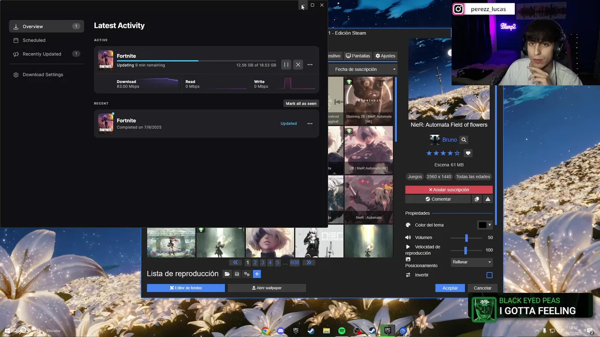Switch to Pantallas tab in Wallpaper Engine
Image resolution: width=600 pixels, height=337 pixels.
coord(358,56)
